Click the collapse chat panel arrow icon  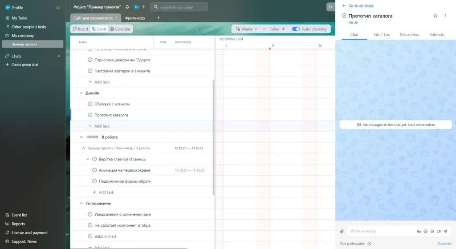tap(331, 7)
